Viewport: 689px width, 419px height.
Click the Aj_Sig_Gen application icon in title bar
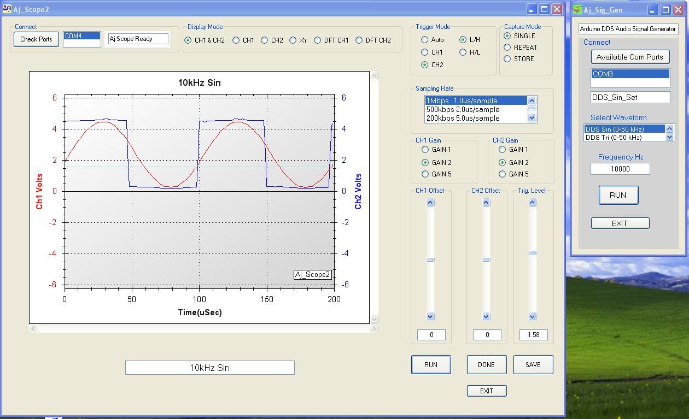coord(576,9)
